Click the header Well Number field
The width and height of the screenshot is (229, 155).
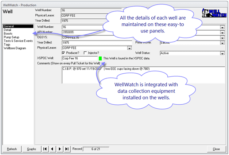pyautogui.click(x=91, y=10)
